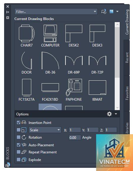Pick the DESK3 block
Screen dimensions: 133x171
click(x=97, y=33)
